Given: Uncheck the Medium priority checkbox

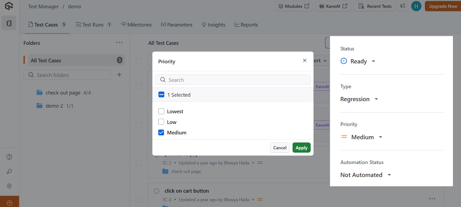Looking at the screenshot, I should (161, 132).
